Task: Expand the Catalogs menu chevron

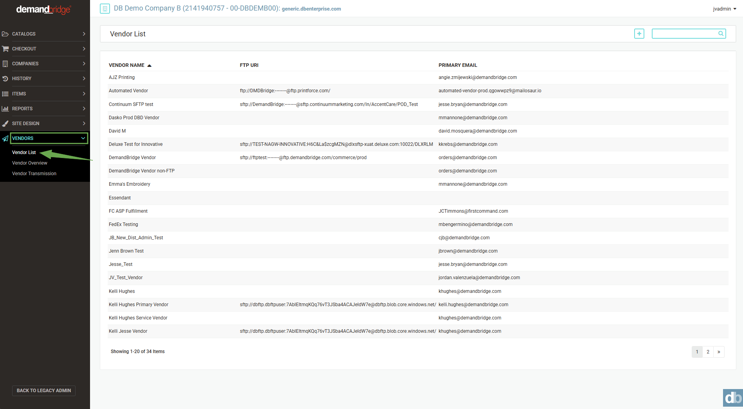Action: 84,34
